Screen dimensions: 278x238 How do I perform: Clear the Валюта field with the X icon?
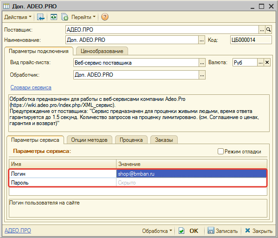click(267, 62)
